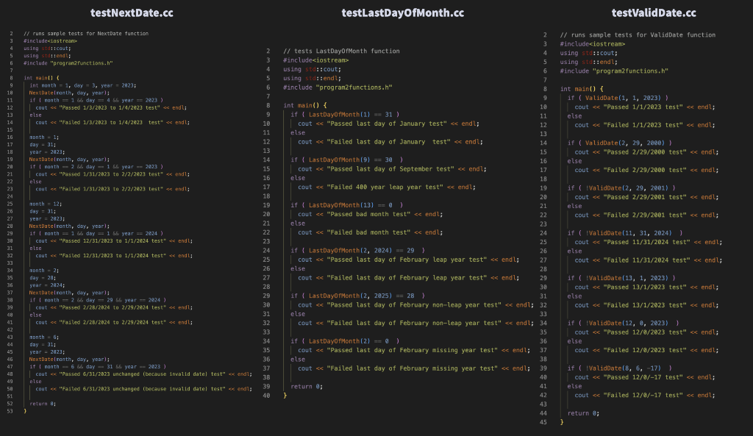Click line 'if ( ValidDate(1, 1, 2023) )'
This screenshot has height=436, width=753.
(x=617, y=98)
